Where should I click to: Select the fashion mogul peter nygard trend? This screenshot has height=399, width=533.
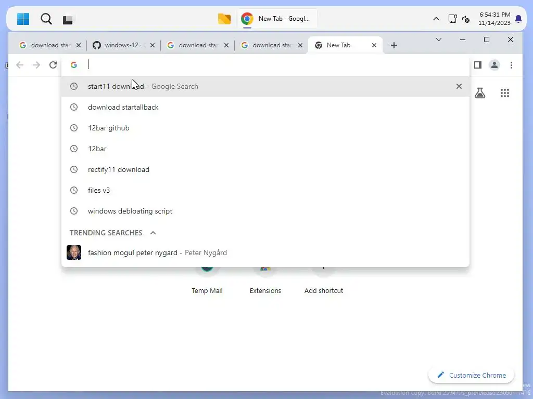pyautogui.click(x=265, y=252)
